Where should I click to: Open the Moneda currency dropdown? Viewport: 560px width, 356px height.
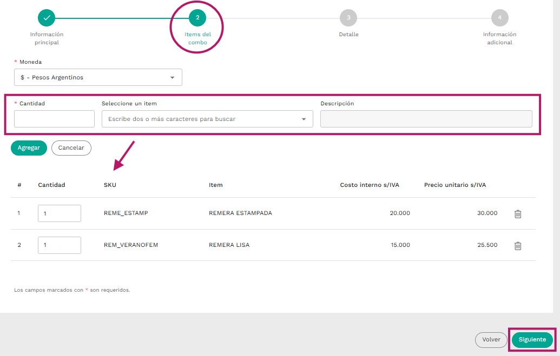(x=98, y=77)
